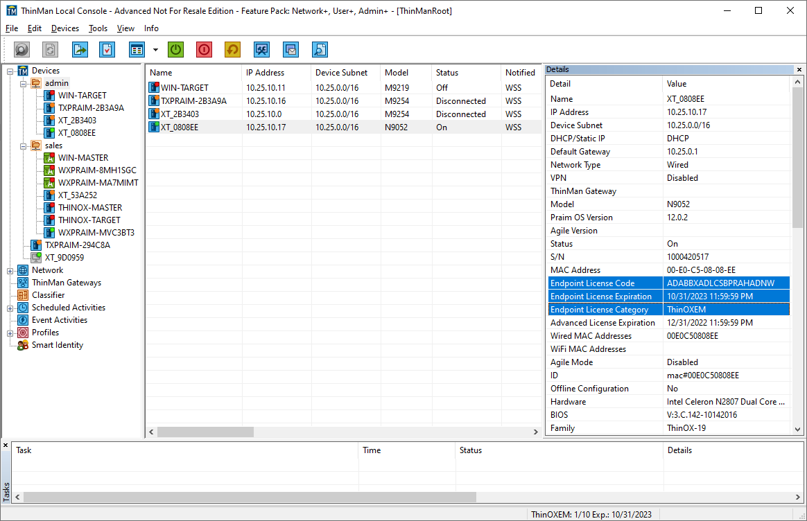Click the Scheduled Activities clock icon

(x=23, y=308)
